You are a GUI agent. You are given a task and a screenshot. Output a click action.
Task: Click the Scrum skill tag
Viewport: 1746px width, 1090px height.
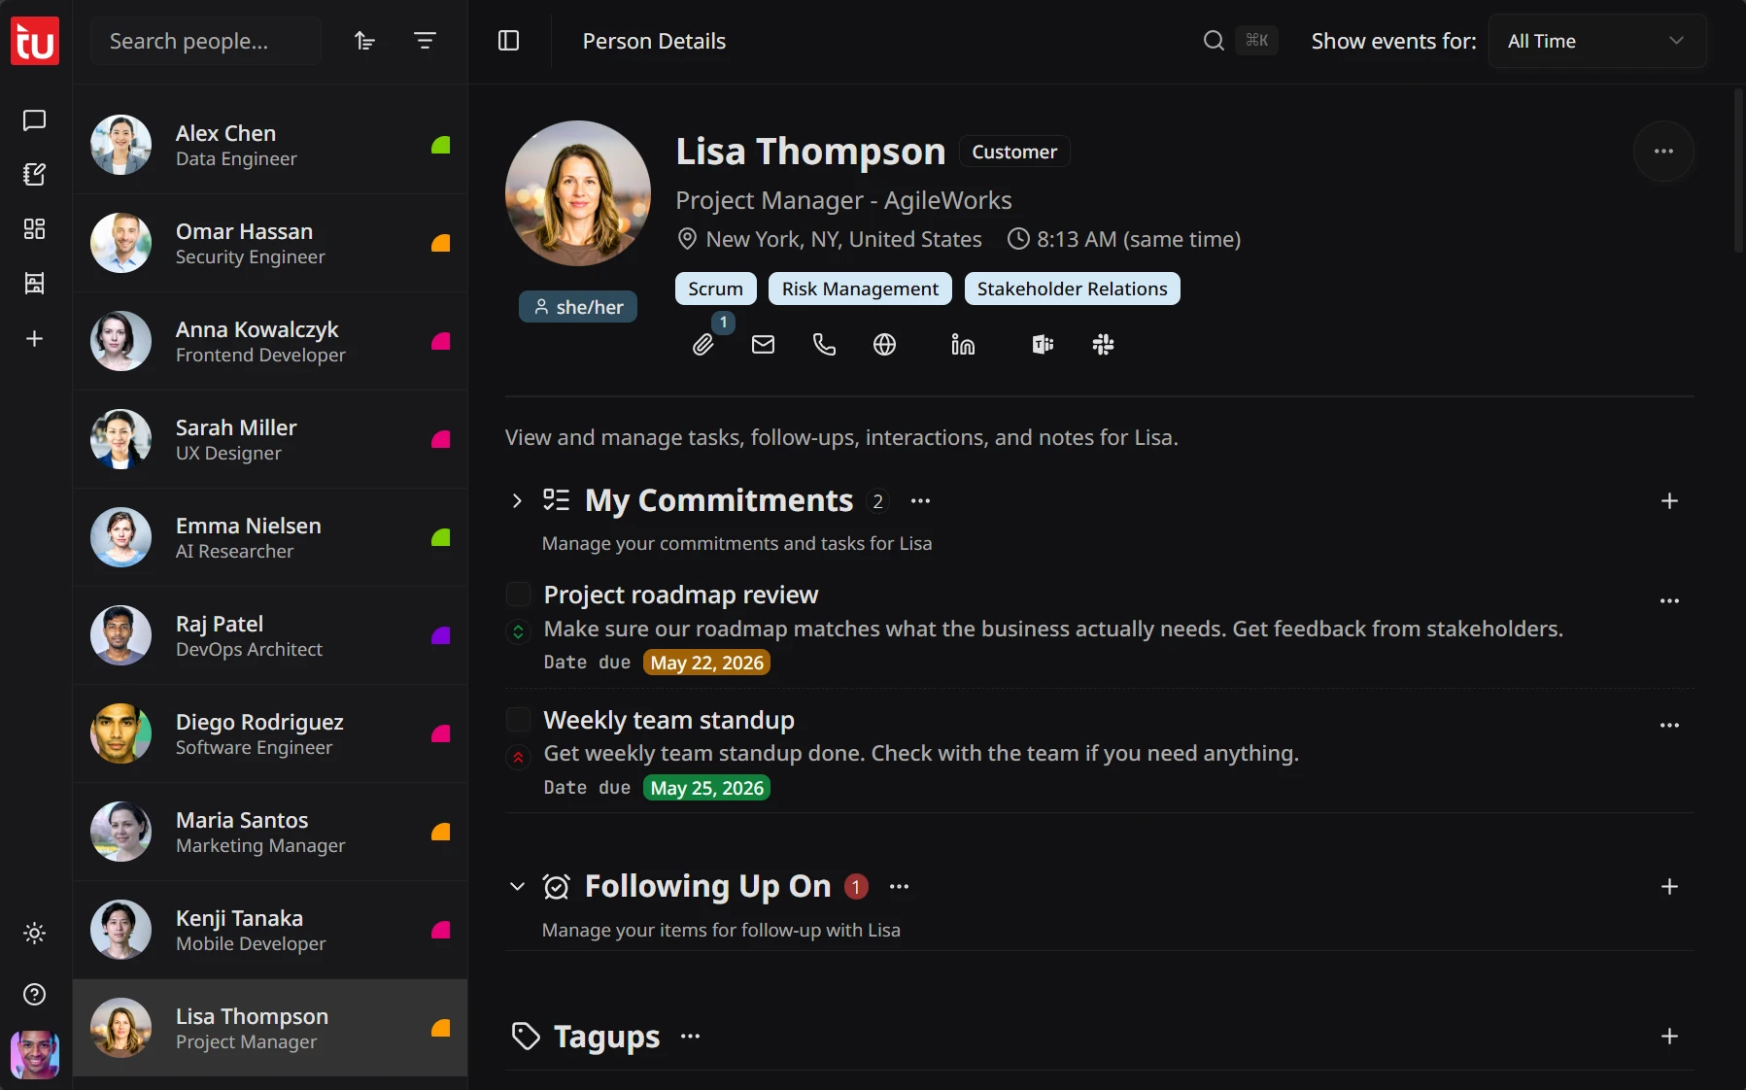[715, 289]
